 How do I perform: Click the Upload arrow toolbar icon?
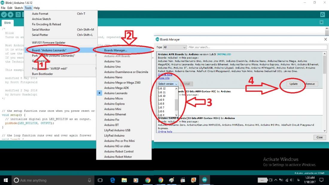click(10, 15)
